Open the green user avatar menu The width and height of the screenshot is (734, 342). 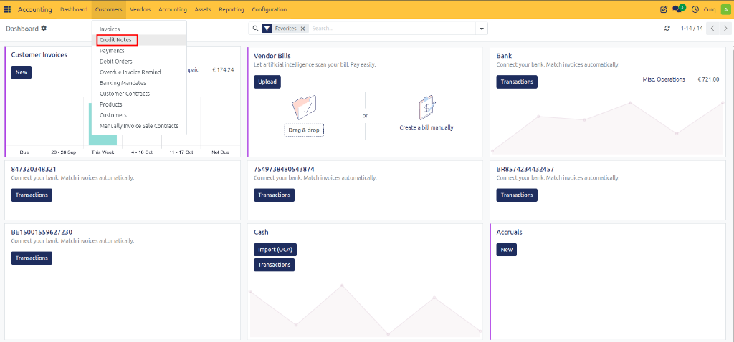pyautogui.click(x=725, y=9)
